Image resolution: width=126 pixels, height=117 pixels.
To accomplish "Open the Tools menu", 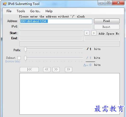I will [x=21, y=11].
